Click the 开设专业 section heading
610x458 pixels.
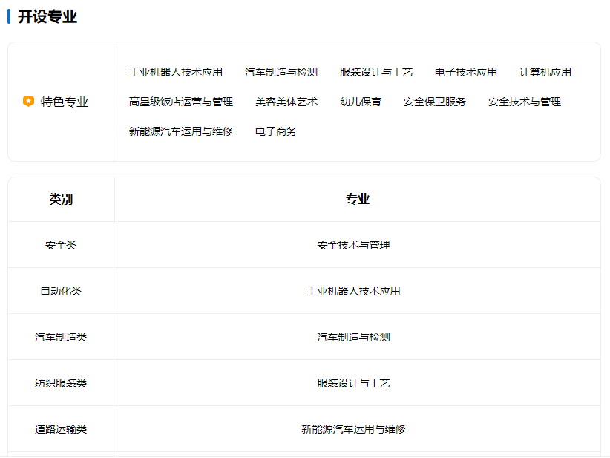[47, 17]
